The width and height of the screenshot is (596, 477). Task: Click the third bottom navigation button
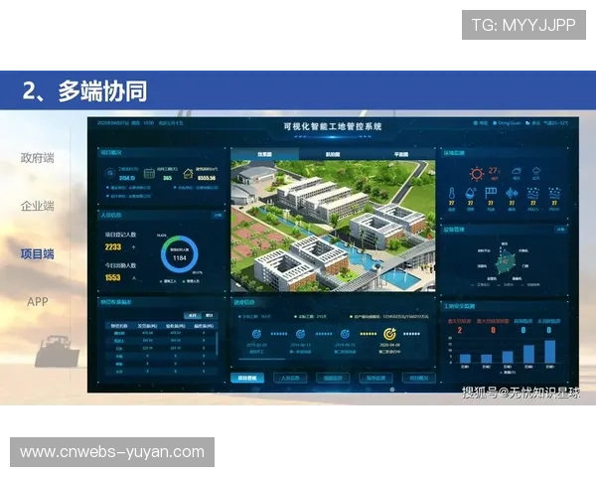point(333,378)
